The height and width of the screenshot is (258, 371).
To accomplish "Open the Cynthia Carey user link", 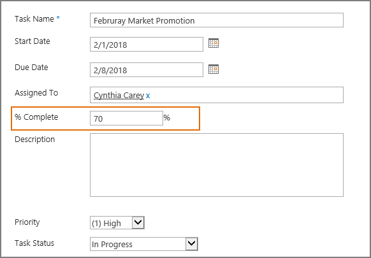I will (119, 96).
